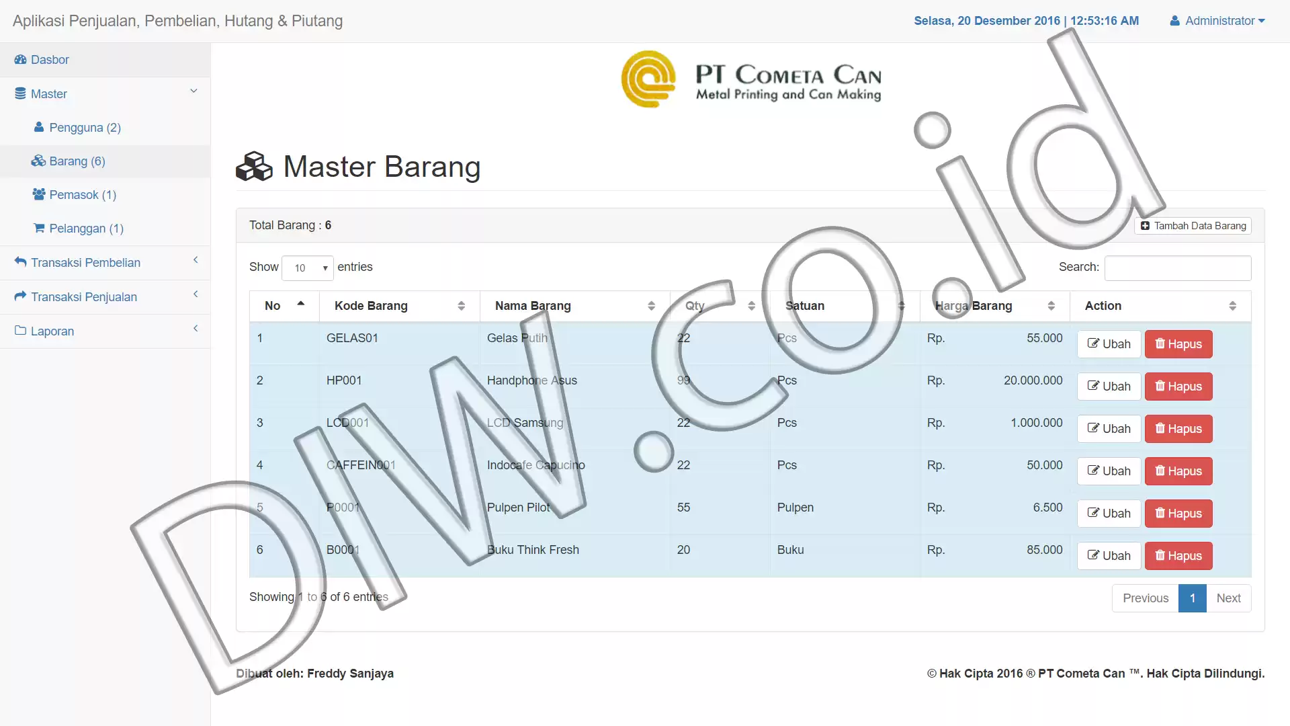This screenshot has height=726, width=1290.
Task: Delete the Indocafe Capucino row
Action: (x=1178, y=471)
